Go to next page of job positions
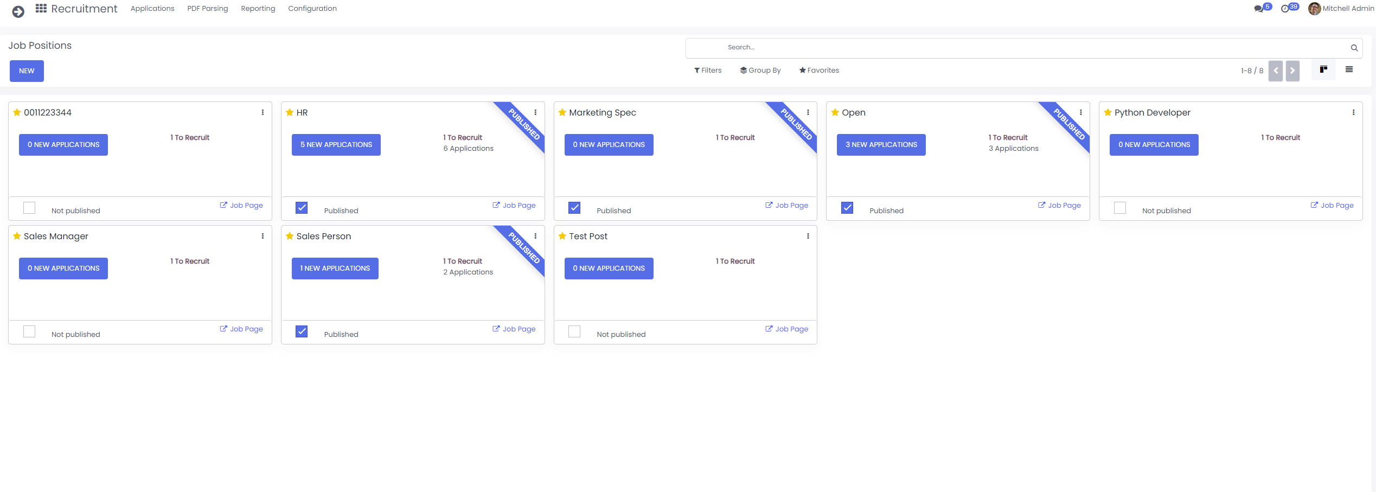 [x=1292, y=71]
